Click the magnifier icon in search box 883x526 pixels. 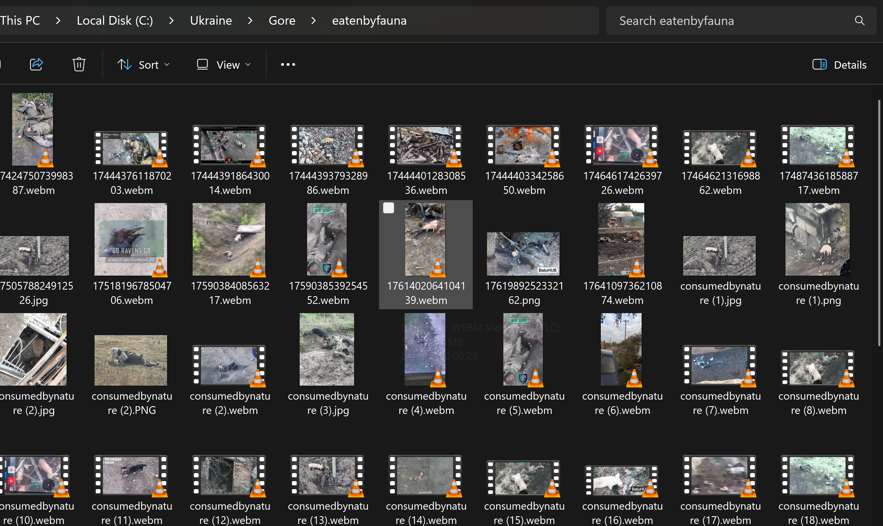pos(859,21)
